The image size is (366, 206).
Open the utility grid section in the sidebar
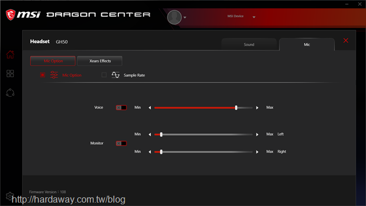click(10, 74)
